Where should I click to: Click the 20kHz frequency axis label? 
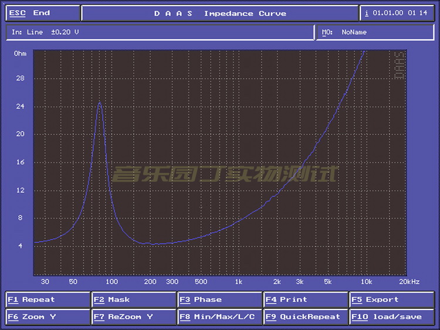(409, 282)
